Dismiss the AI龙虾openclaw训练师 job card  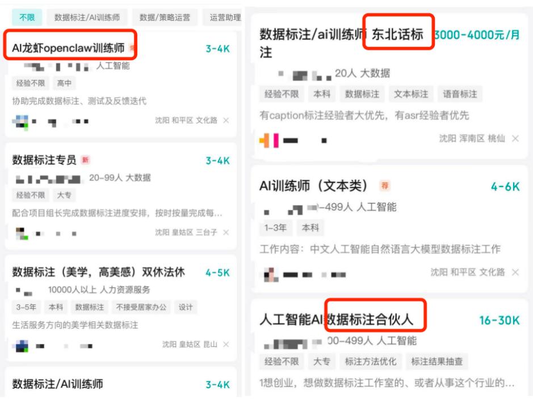226,121
